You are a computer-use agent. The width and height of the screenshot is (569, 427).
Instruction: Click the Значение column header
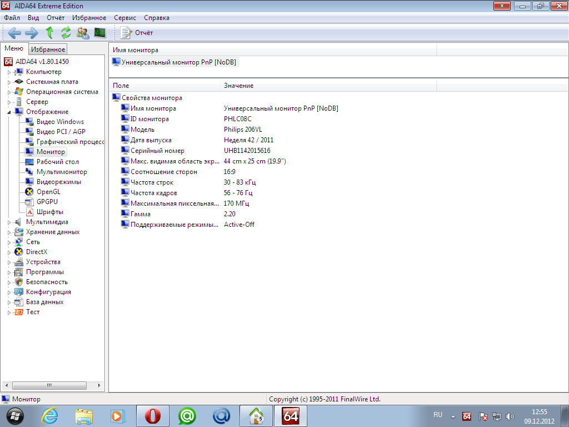tap(328, 86)
